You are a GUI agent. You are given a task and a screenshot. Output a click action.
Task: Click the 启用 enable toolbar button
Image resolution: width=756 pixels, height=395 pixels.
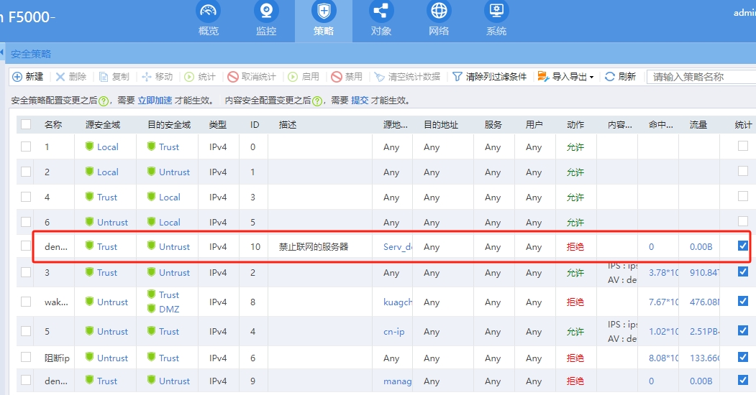pos(304,77)
